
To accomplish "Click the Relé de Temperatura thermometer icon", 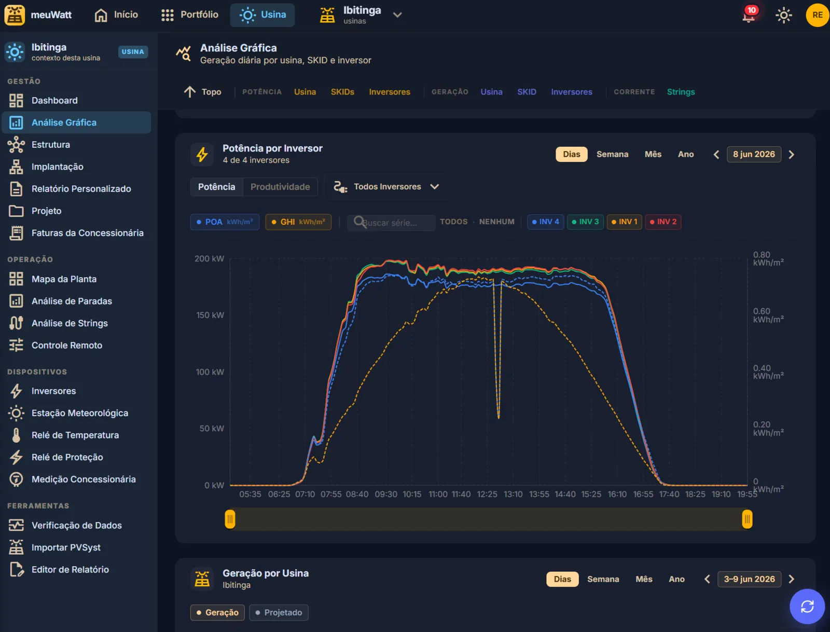I will pyautogui.click(x=16, y=435).
